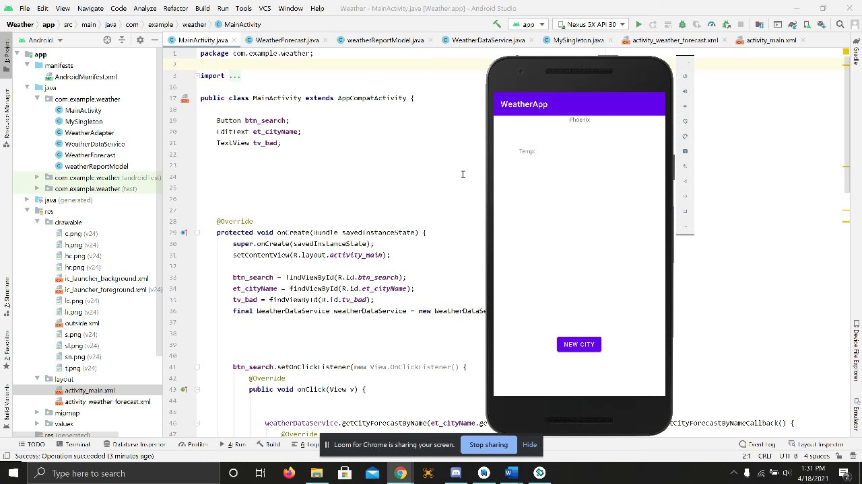Sync project with Gradle files icon

[x=792, y=24]
